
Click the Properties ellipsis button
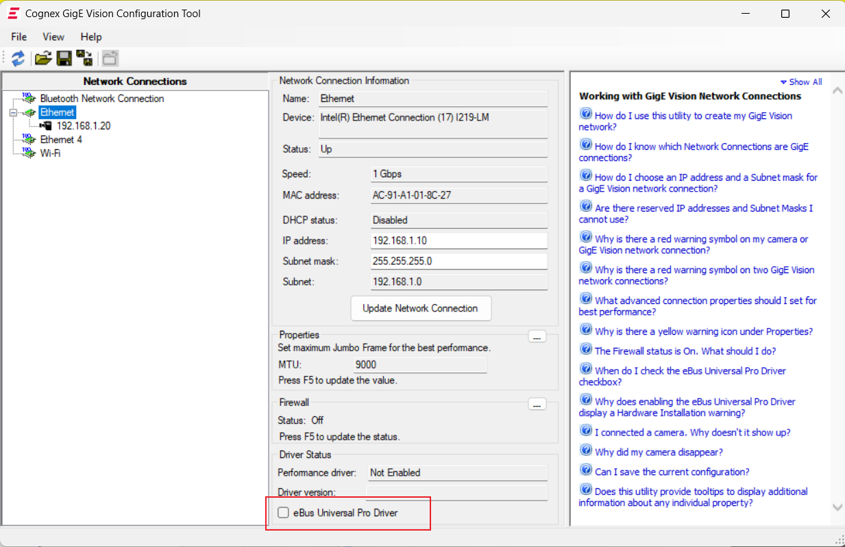[x=537, y=336]
